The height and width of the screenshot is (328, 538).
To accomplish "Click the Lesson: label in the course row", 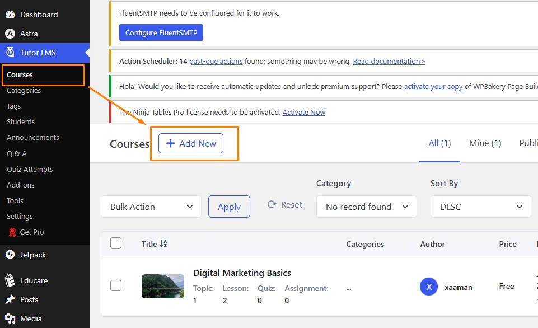I will (236, 289).
